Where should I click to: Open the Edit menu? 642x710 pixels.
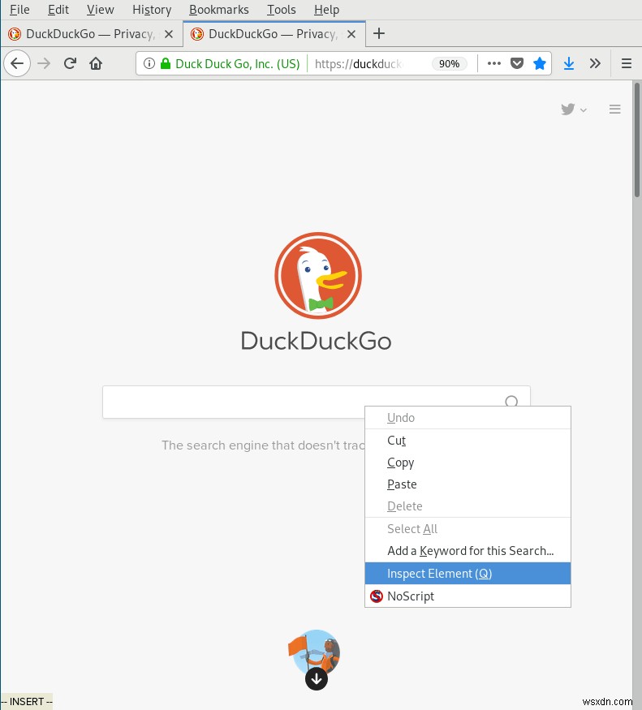[58, 10]
